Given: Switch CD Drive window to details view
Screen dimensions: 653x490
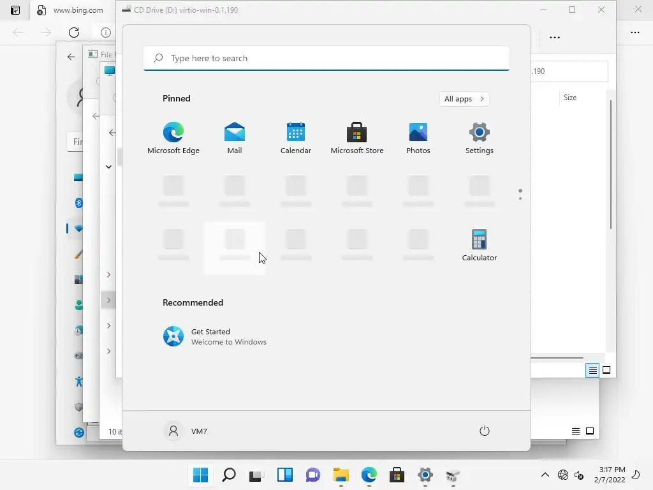Looking at the screenshot, I should (x=592, y=370).
